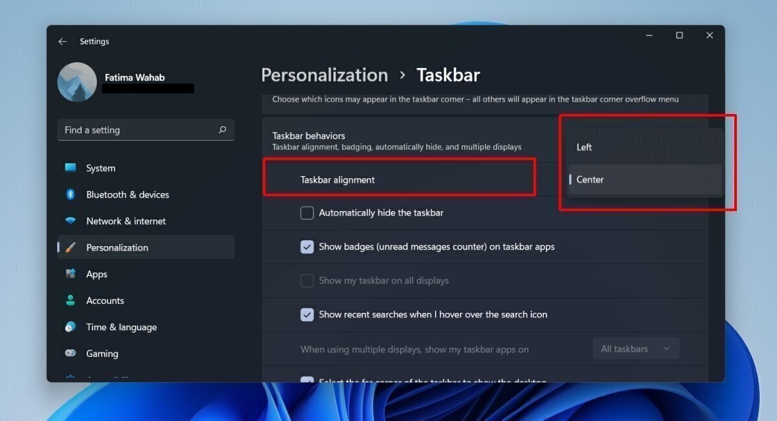Click Personalization breadcrumb link
The width and height of the screenshot is (777, 421).
click(324, 75)
